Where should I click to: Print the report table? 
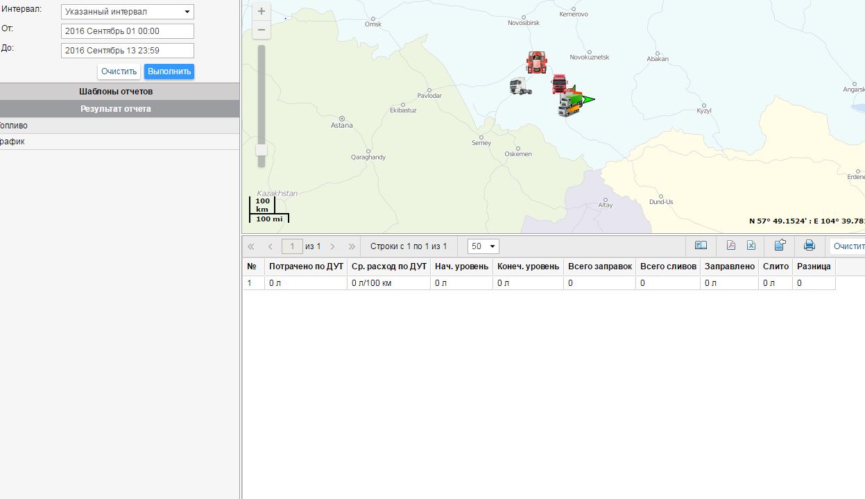809,246
